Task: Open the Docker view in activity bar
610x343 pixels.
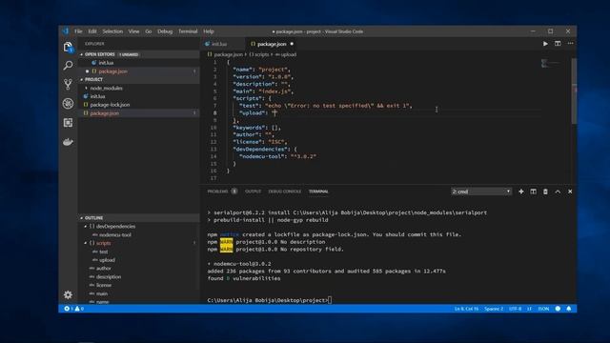Action: click(68, 142)
